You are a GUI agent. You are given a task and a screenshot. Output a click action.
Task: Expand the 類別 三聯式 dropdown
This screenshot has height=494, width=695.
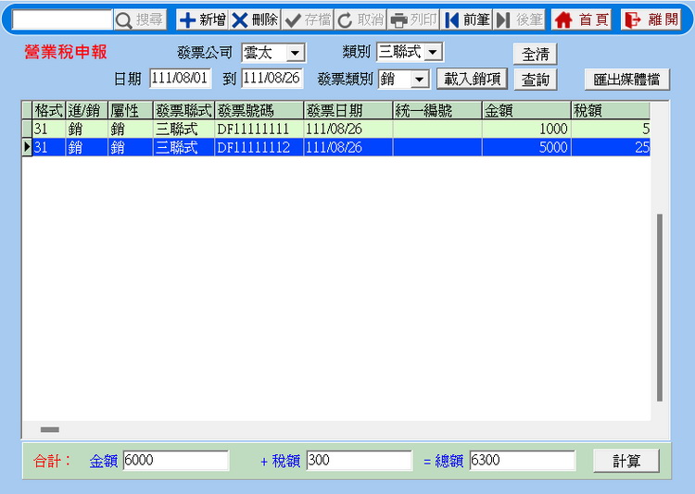[433, 53]
